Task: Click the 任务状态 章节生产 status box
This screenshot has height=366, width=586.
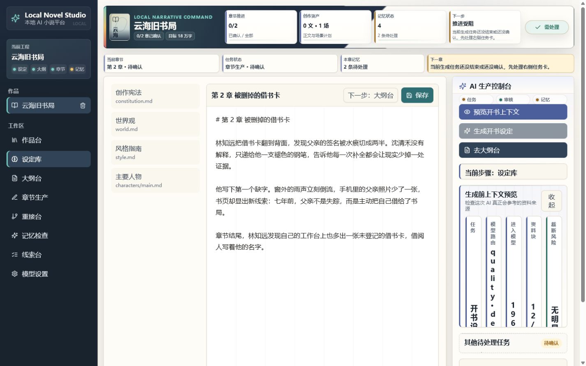Action: point(280,63)
